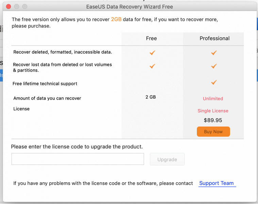Close the window with the red button
Screen dimensions: 258x204
[x=8, y=6]
